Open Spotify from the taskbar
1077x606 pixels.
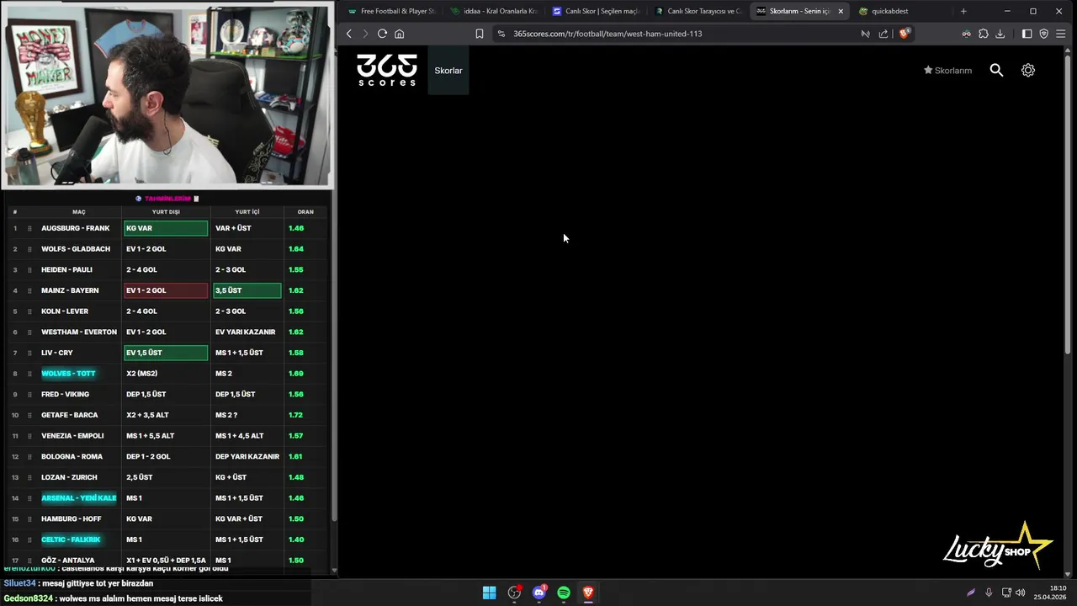(x=564, y=593)
